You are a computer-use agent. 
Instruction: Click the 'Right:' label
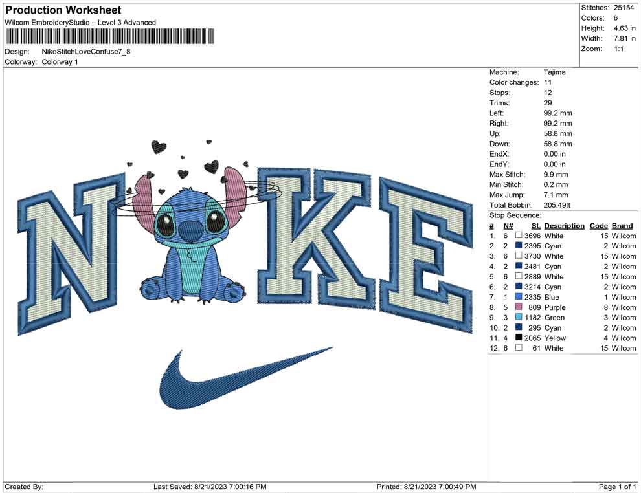pyautogui.click(x=499, y=123)
